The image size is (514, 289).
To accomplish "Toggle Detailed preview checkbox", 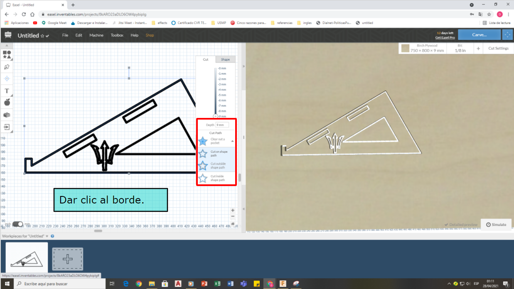I will tap(461, 225).
